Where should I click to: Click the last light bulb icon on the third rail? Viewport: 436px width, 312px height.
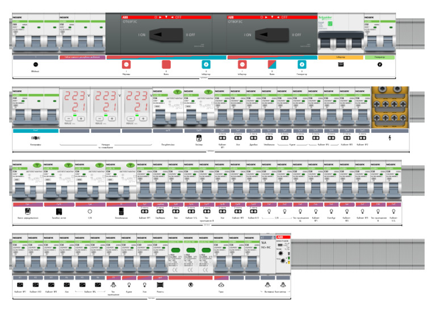pyautogui.click(x=393, y=212)
